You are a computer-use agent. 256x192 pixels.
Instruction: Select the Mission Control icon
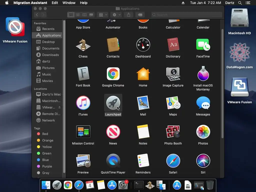83,131
